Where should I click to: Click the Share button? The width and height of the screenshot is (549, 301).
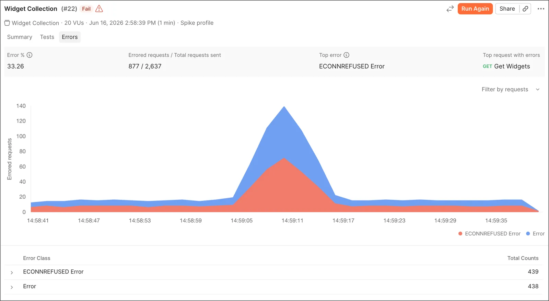pos(507,9)
